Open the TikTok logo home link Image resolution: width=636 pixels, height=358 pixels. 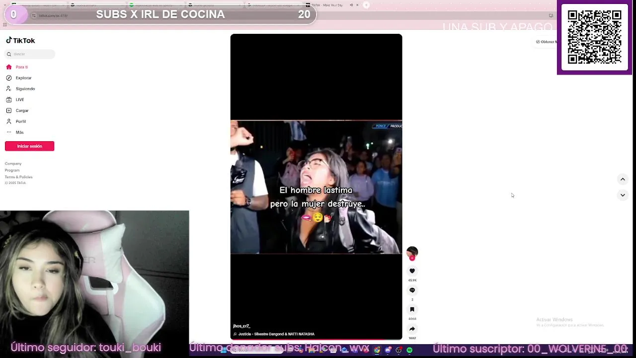tap(20, 40)
